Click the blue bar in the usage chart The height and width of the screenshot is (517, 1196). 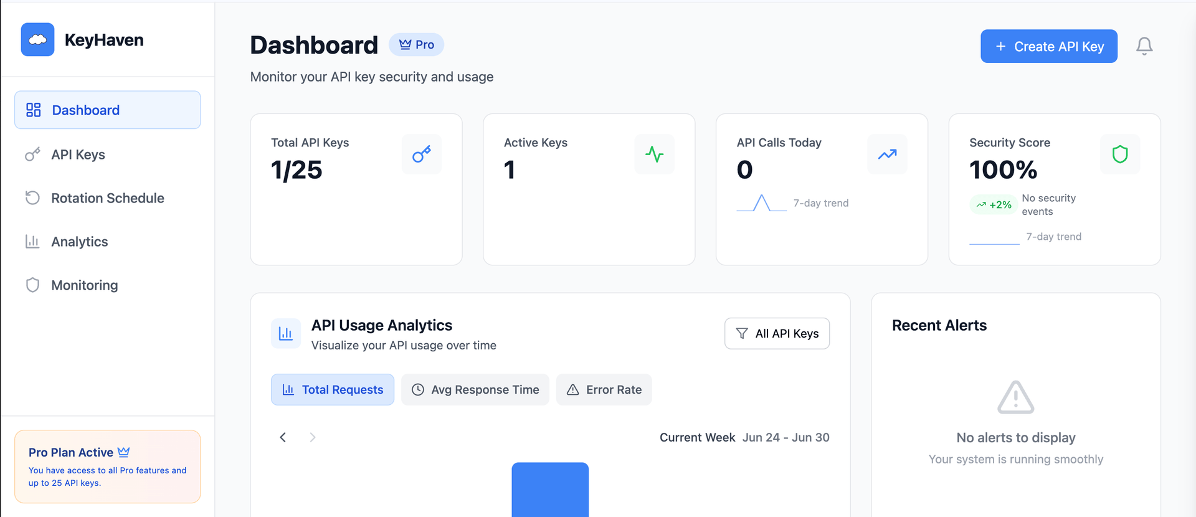550,490
